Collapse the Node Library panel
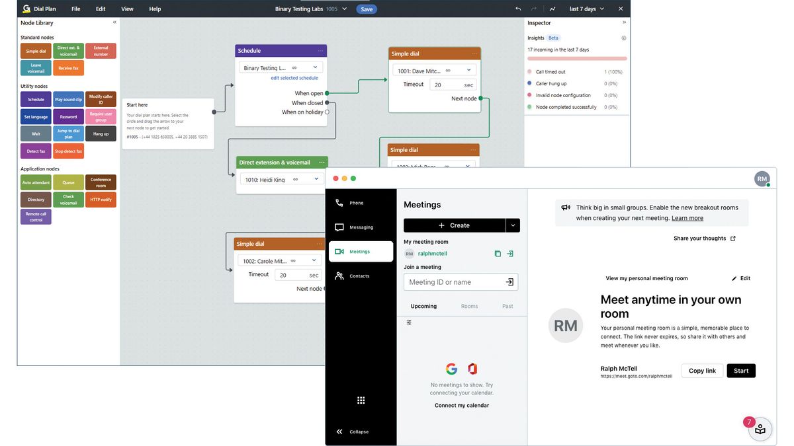Viewport: 794px width, 446px height. (x=114, y=22)
